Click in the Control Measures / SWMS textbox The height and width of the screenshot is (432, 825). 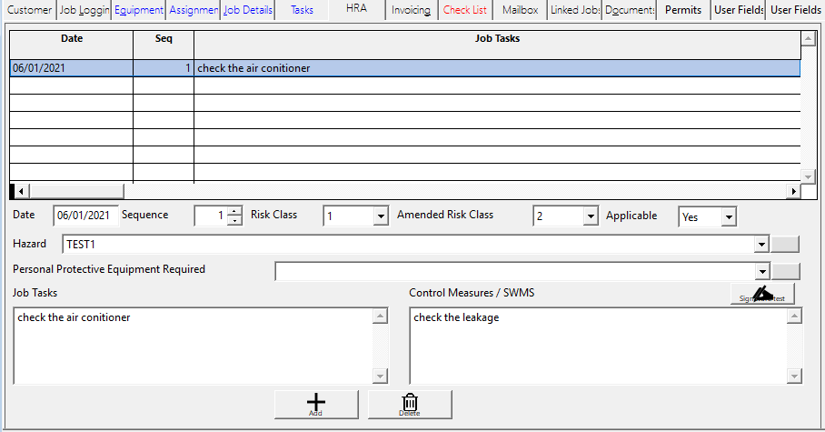(x=598, y=346)
